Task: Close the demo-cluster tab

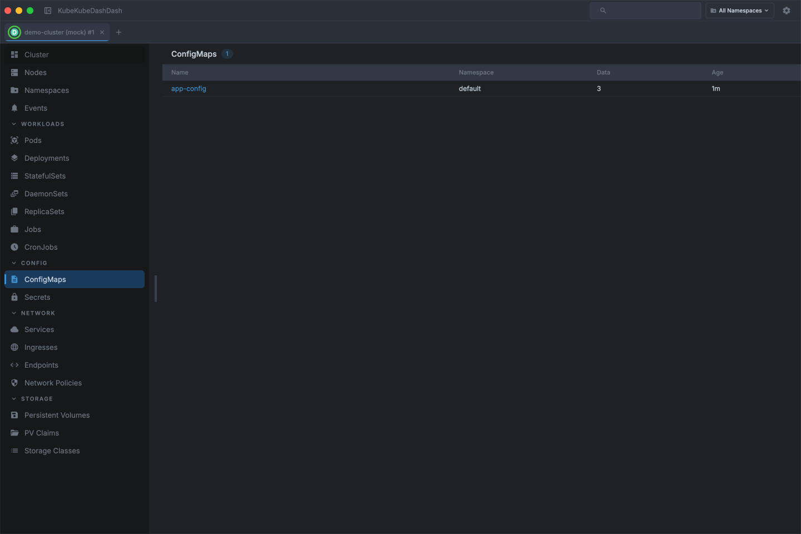Action: tap(102, 32)
